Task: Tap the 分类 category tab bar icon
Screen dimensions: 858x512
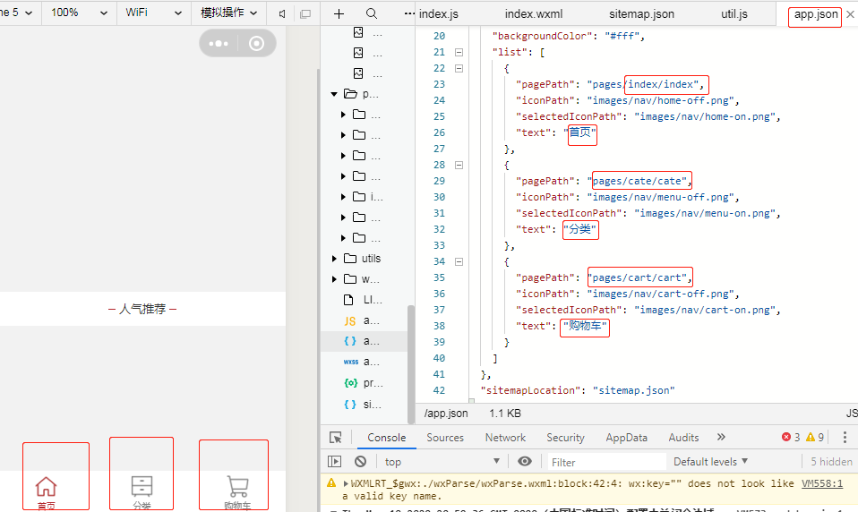Action: pos(142,486)
